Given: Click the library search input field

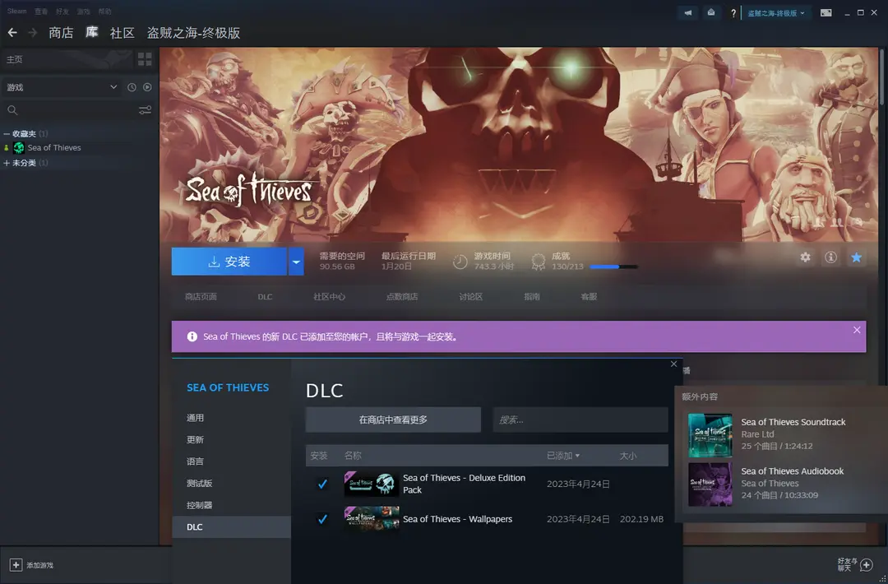Looking at the screenshot, I should click(77, 110).
